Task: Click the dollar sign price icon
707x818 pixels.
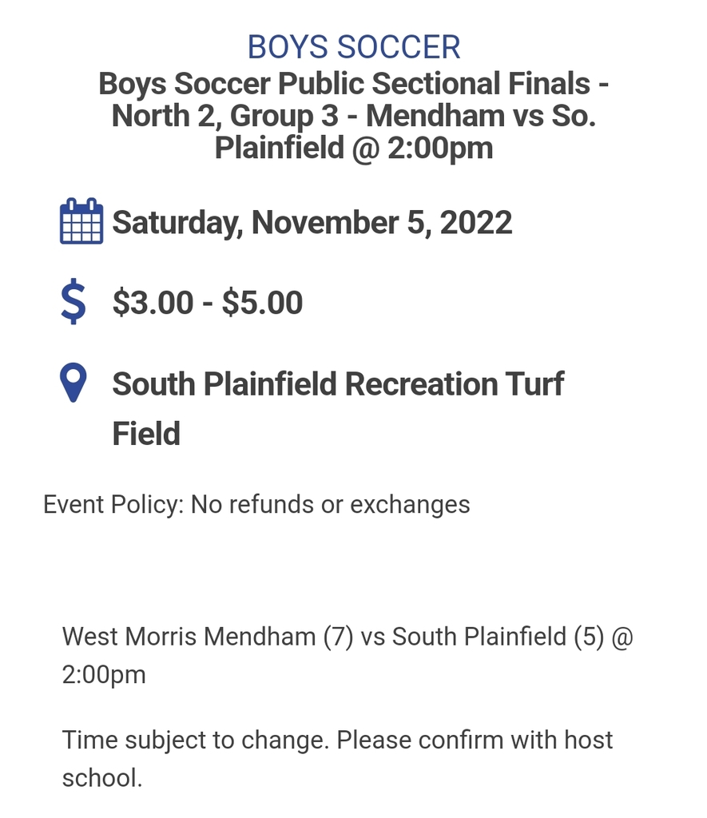Action: 73,301
